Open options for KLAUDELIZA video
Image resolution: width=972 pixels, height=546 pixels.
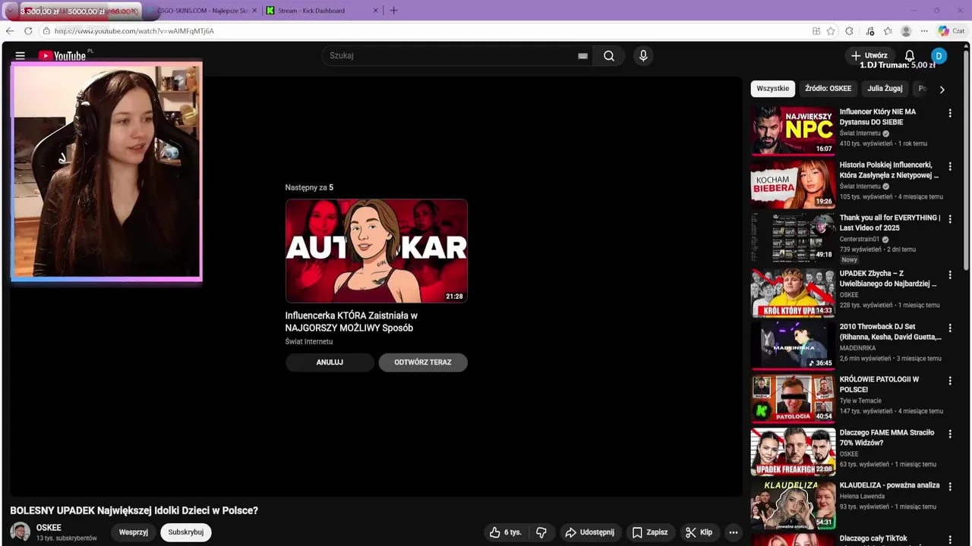pos(950,488)
